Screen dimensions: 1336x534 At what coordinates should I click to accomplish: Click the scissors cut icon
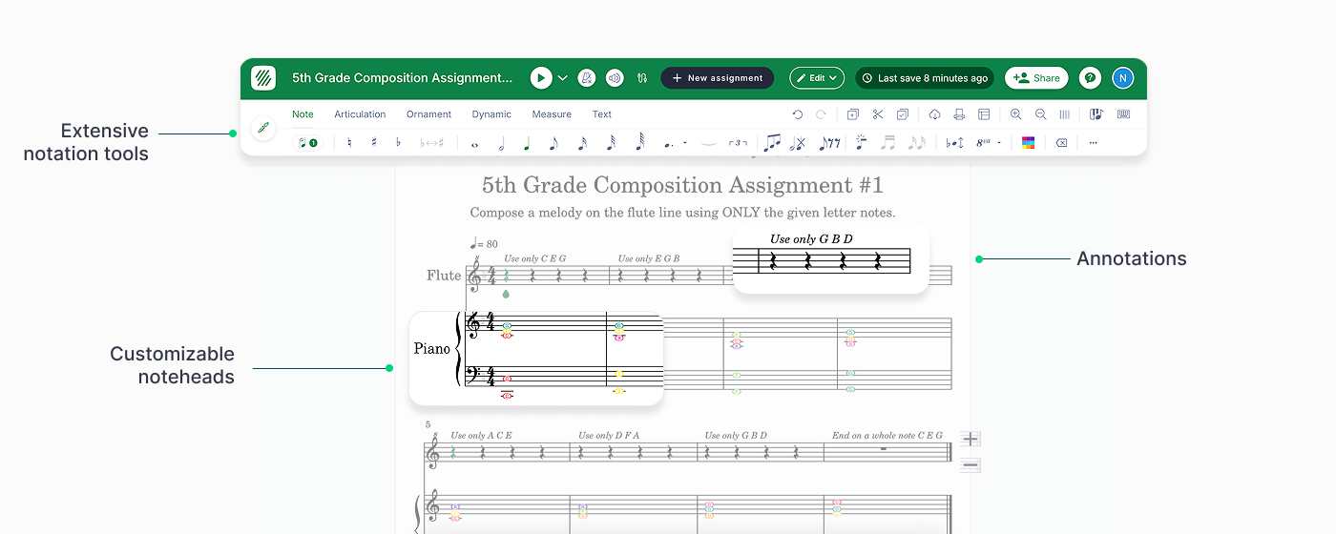[x=878, y=114]
